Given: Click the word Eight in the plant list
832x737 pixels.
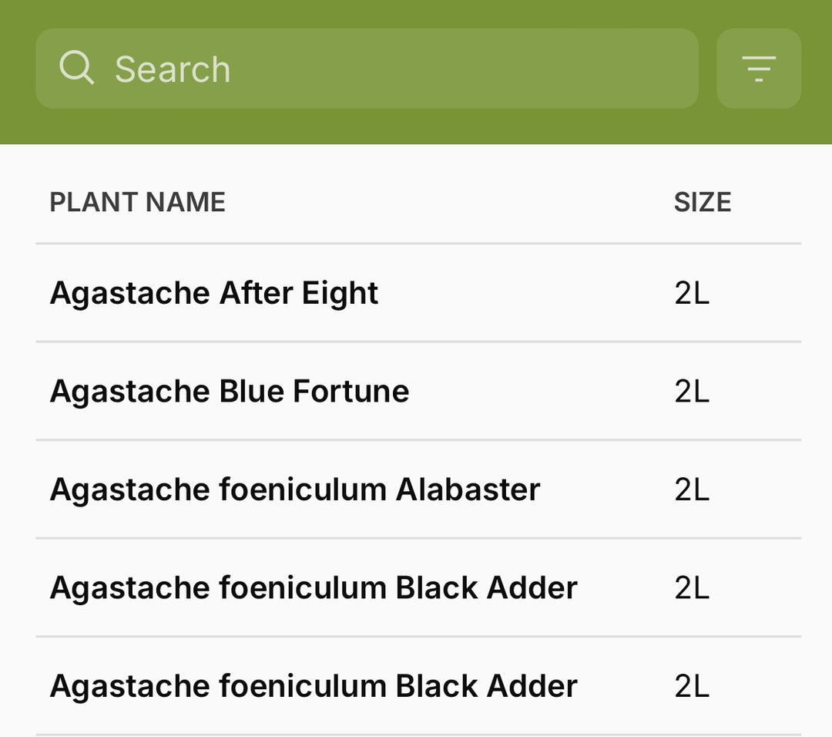Looking at the screenshot, I should point(340,294).
